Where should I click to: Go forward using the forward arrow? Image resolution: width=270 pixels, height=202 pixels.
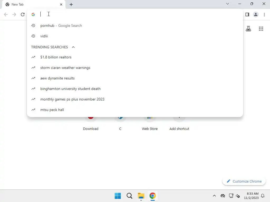[x=14, y=14]
